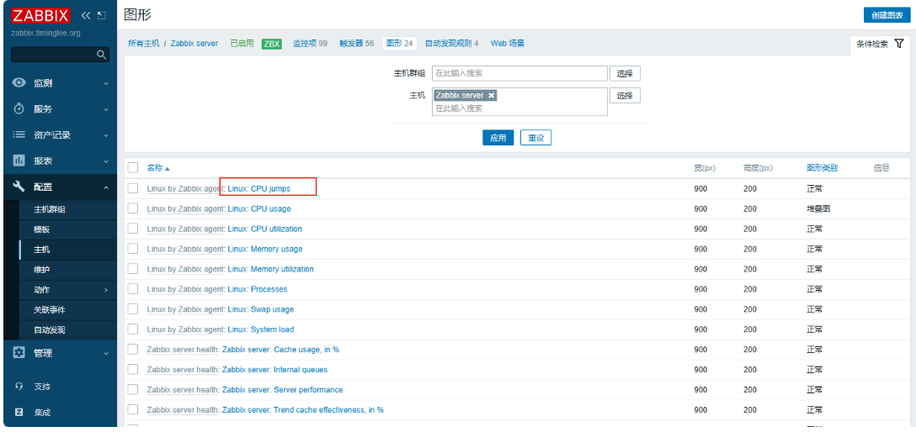The width and height of the screenshot is (916, 432).
Task: Click the sidebar hide/kiosk icon
Action: [102, 15]
